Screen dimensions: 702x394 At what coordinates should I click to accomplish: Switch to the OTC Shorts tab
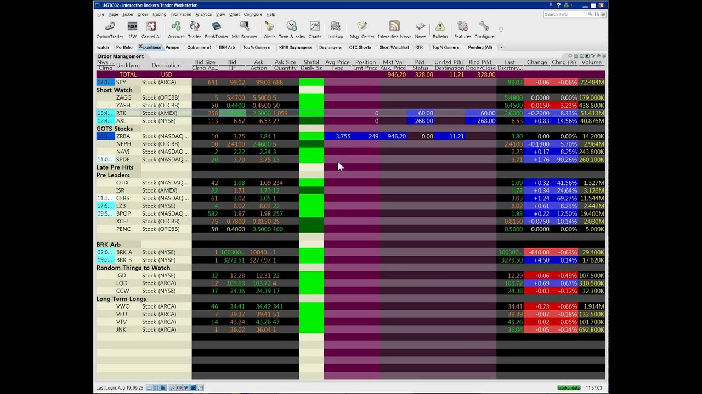(x=360, y=47)
